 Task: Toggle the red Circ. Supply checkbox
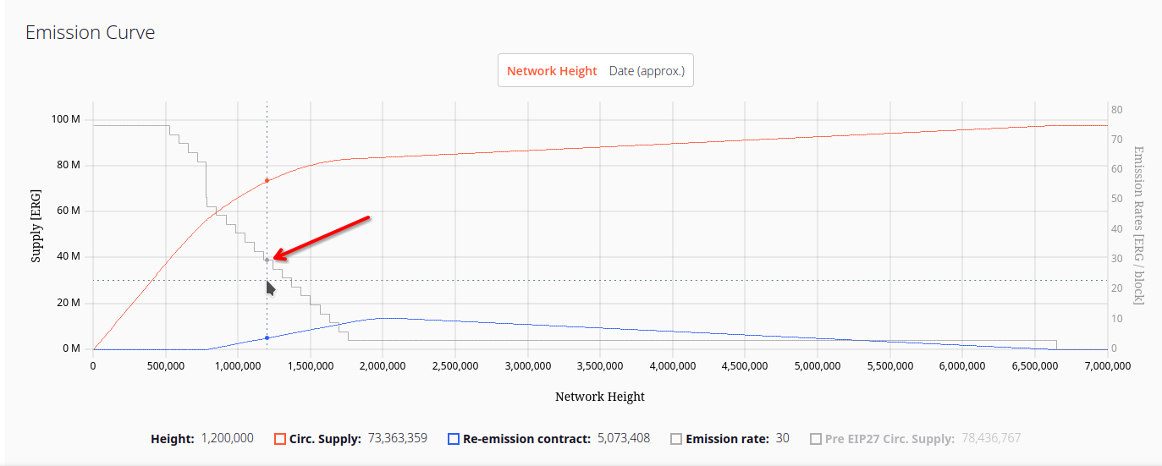280,439
